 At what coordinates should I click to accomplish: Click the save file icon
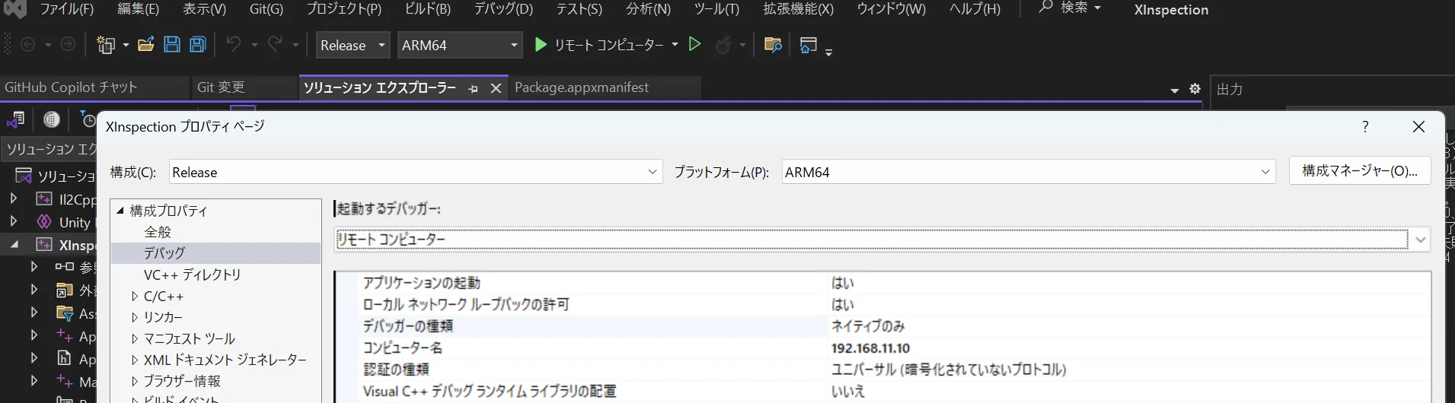[x=172, y=45]
